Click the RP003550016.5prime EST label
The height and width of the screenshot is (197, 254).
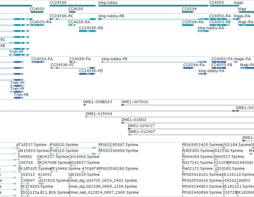(x=202, y=181)
